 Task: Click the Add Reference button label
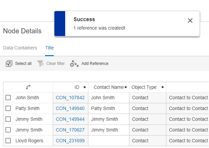tap(95, 64)
